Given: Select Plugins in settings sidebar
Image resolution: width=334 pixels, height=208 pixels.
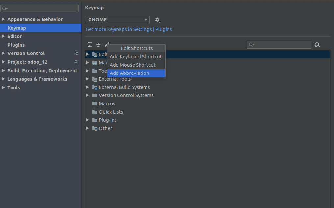Looking at the screenshot, I should pos(16,45).
